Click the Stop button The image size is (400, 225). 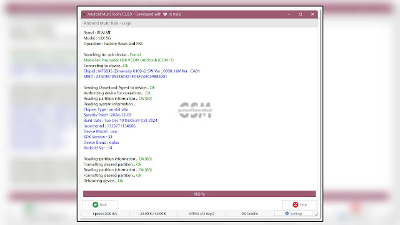[299, 204]
